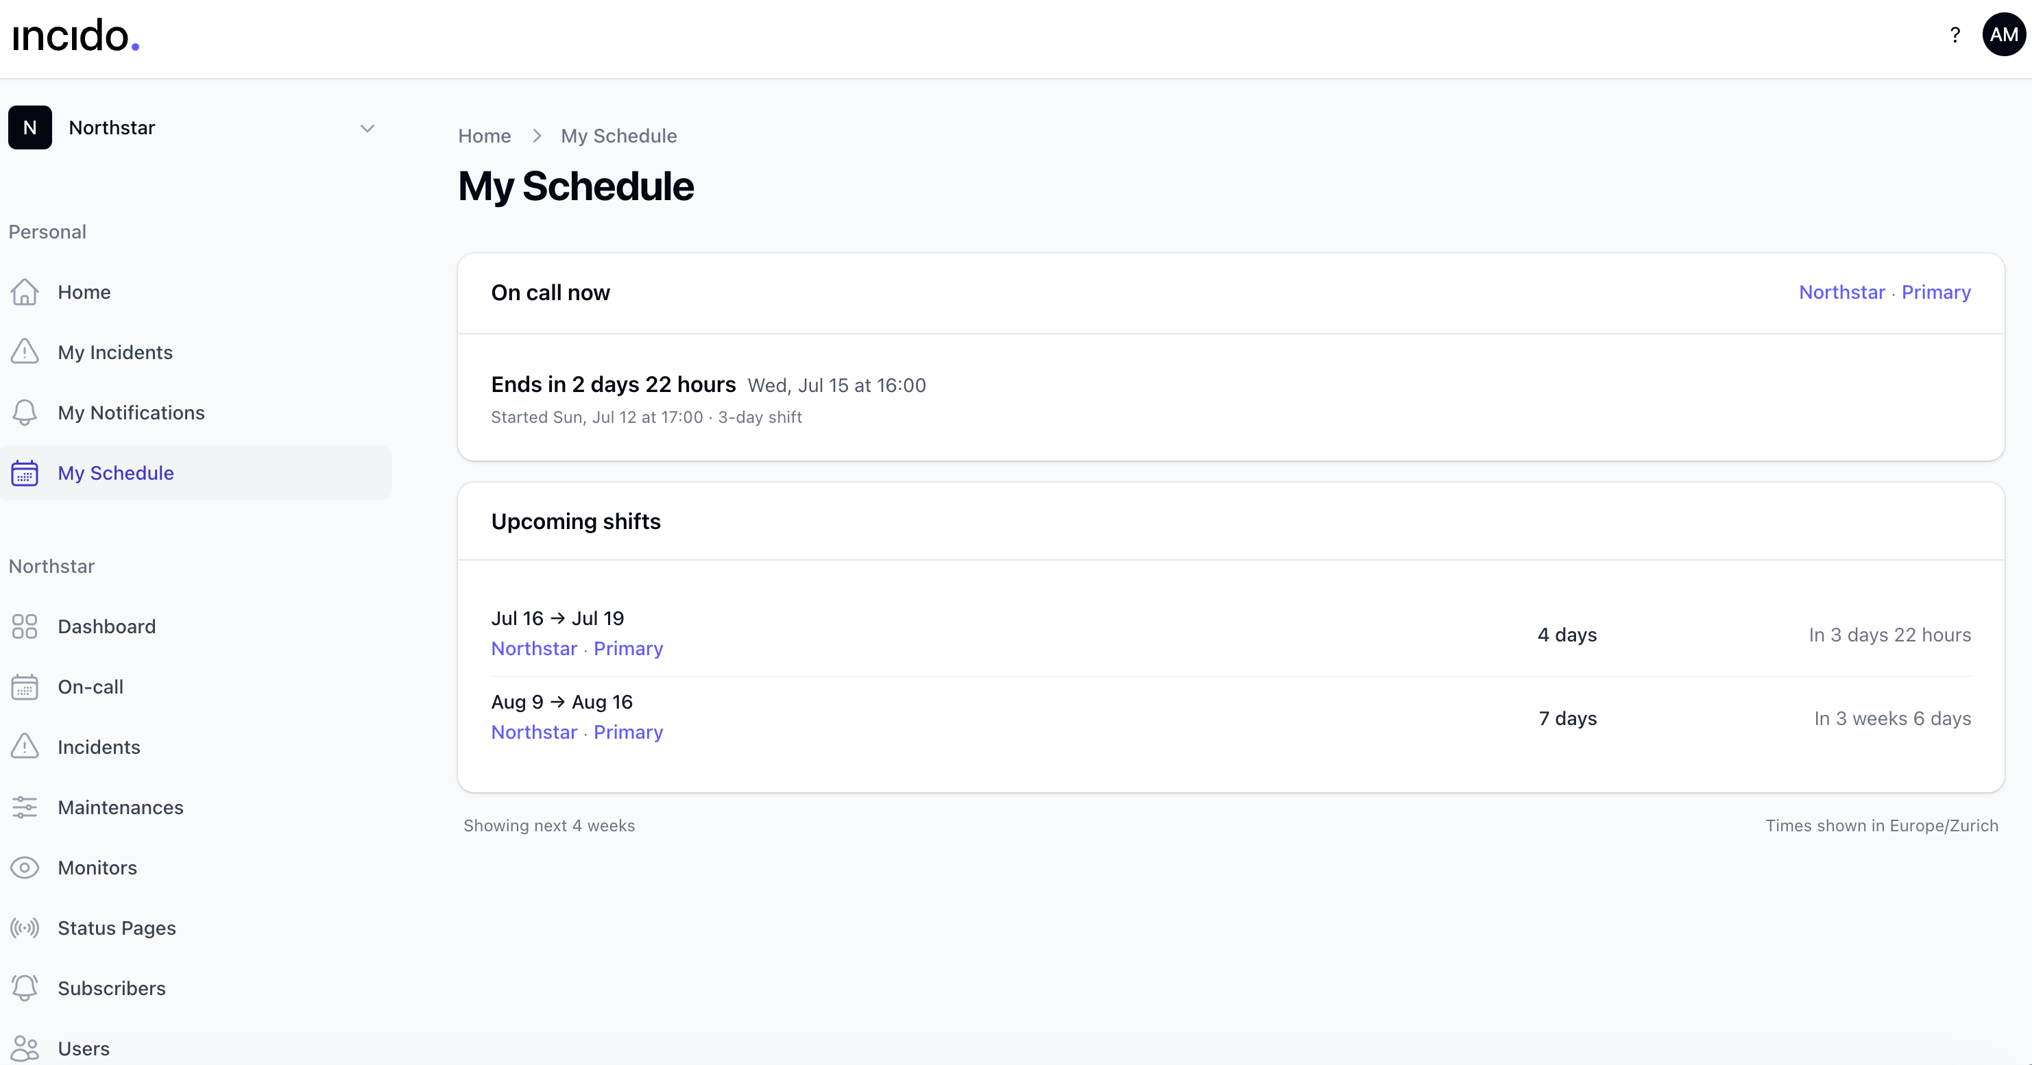
Task: Click the 'Jul 16 → Jul 19' shift dates
Action: click(557, 619)
